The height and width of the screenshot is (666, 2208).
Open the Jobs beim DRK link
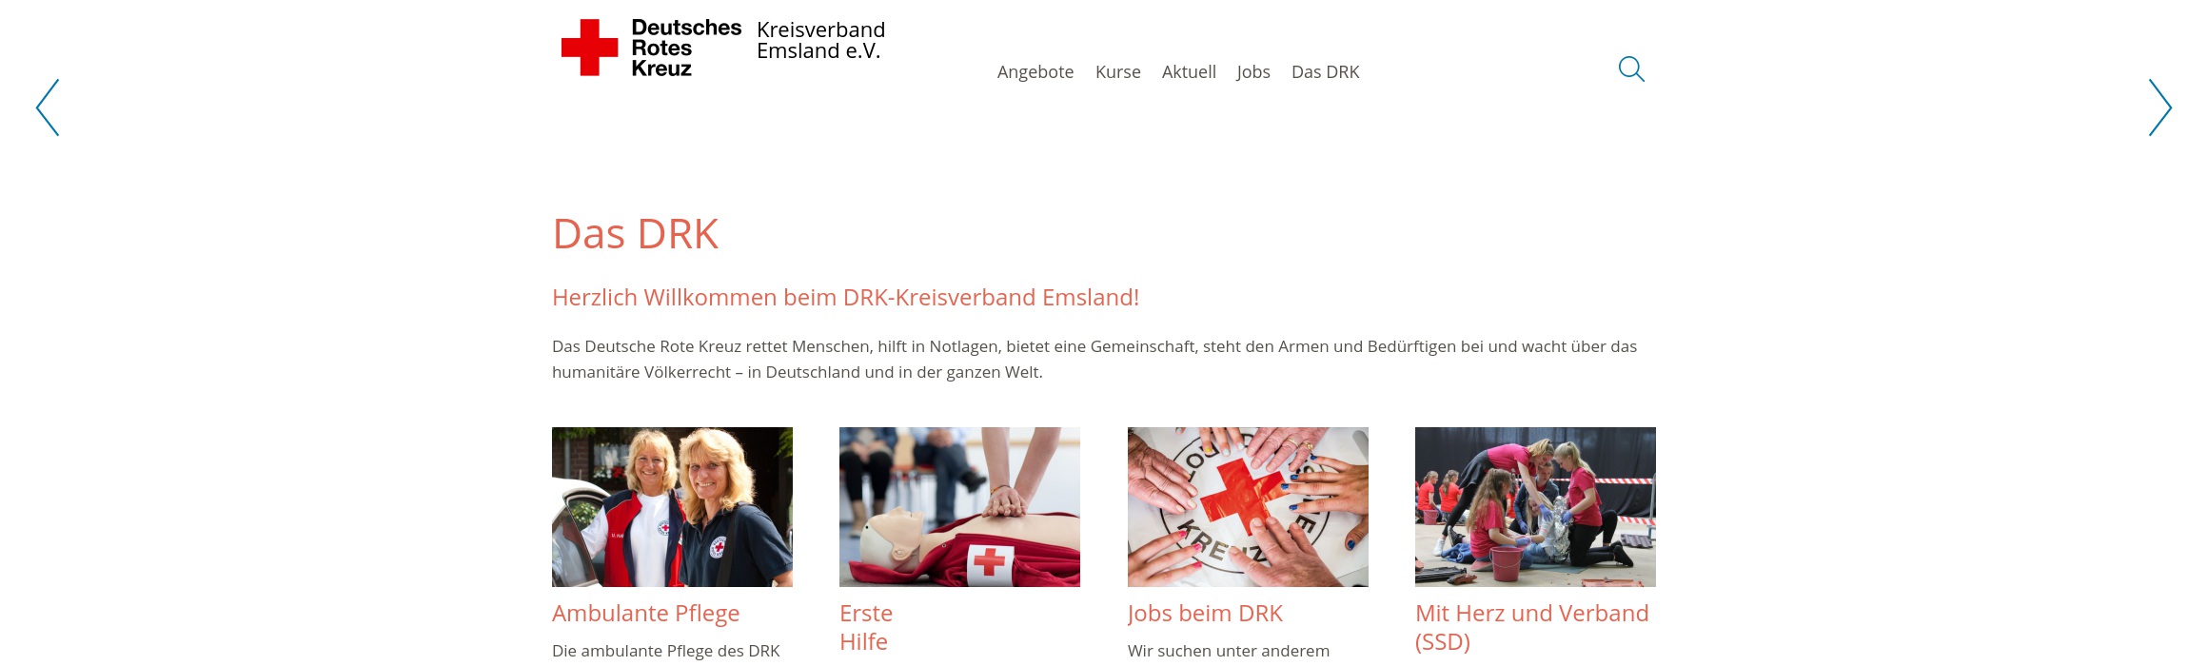point(1205,614)
